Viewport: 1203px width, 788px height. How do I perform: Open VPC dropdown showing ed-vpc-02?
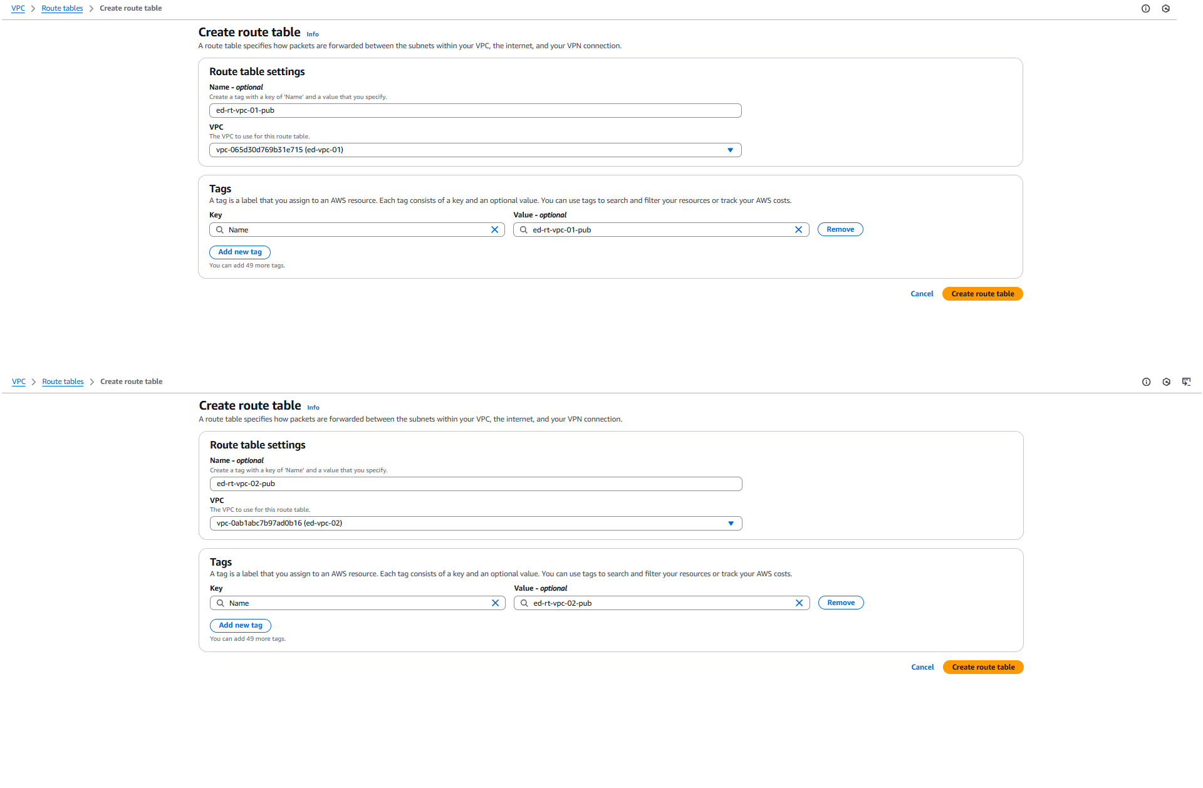point(476,523)
